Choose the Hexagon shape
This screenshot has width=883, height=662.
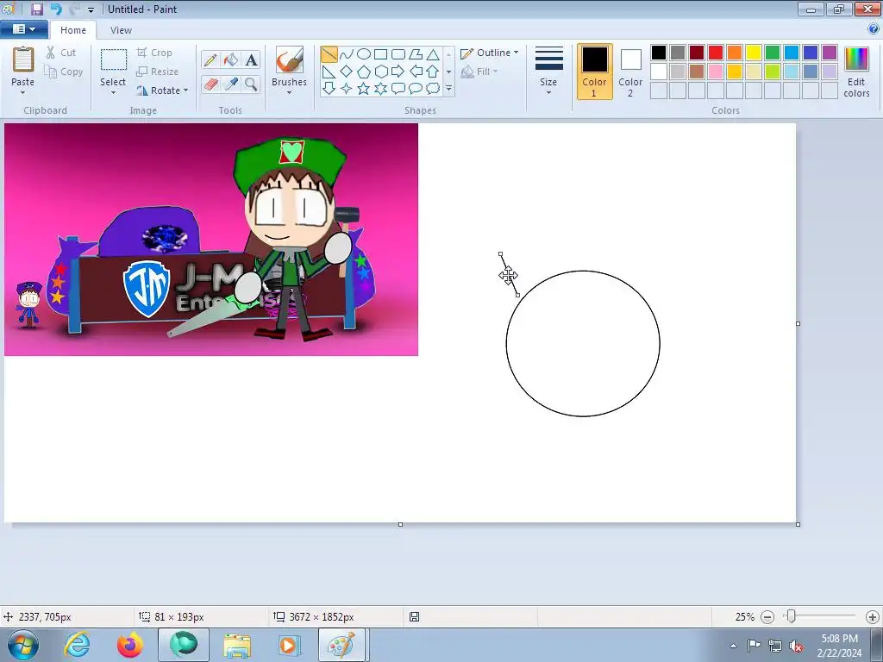pyautogui.click(x=380, y=72)
